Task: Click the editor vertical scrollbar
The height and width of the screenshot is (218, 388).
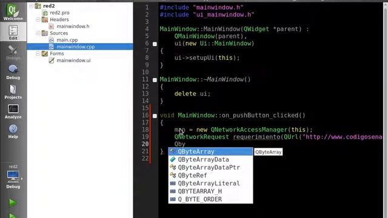Action: click(x=386, y=110)
